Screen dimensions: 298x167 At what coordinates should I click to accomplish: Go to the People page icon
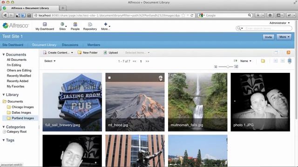tap(75, 24)
